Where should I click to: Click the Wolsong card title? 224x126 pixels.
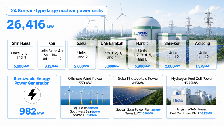202,43
